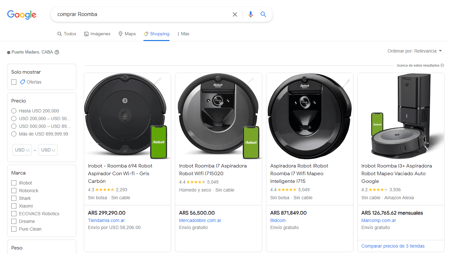Viewport: 449px width, 254px height.
Task: Click the info icon next to Acerca de estos resultados
Action: [442, 65]
